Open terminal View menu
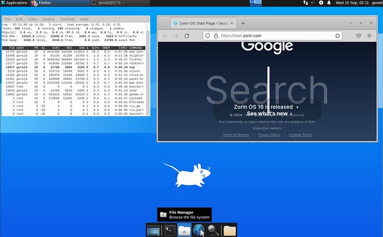Viewport: 383px width, 237px height. click(x=33, y=19)
